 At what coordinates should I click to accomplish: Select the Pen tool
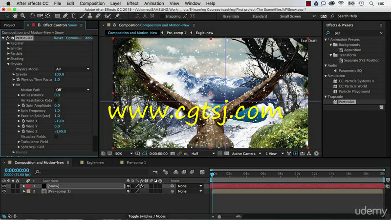(65, 16)
